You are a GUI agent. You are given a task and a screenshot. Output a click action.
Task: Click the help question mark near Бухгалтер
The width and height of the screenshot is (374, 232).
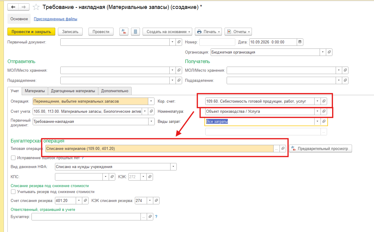pos(156,217)
